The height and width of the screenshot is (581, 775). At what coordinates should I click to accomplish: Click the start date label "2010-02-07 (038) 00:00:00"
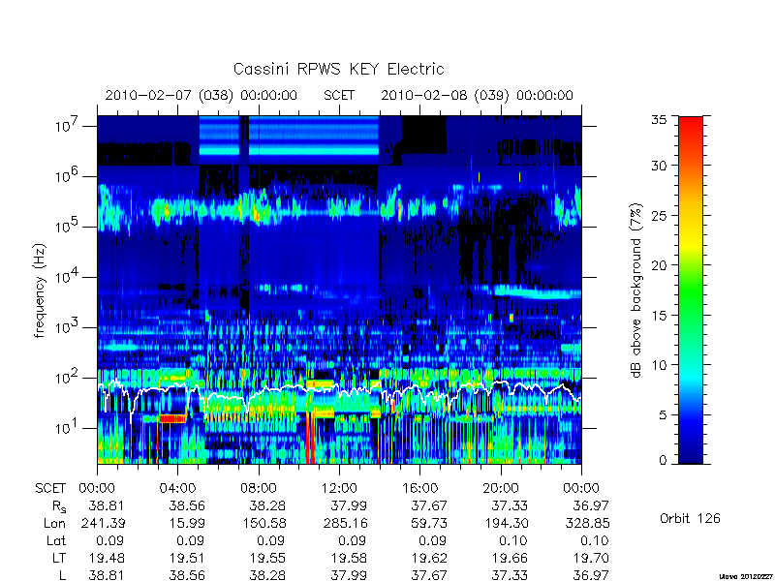(201, 95)
